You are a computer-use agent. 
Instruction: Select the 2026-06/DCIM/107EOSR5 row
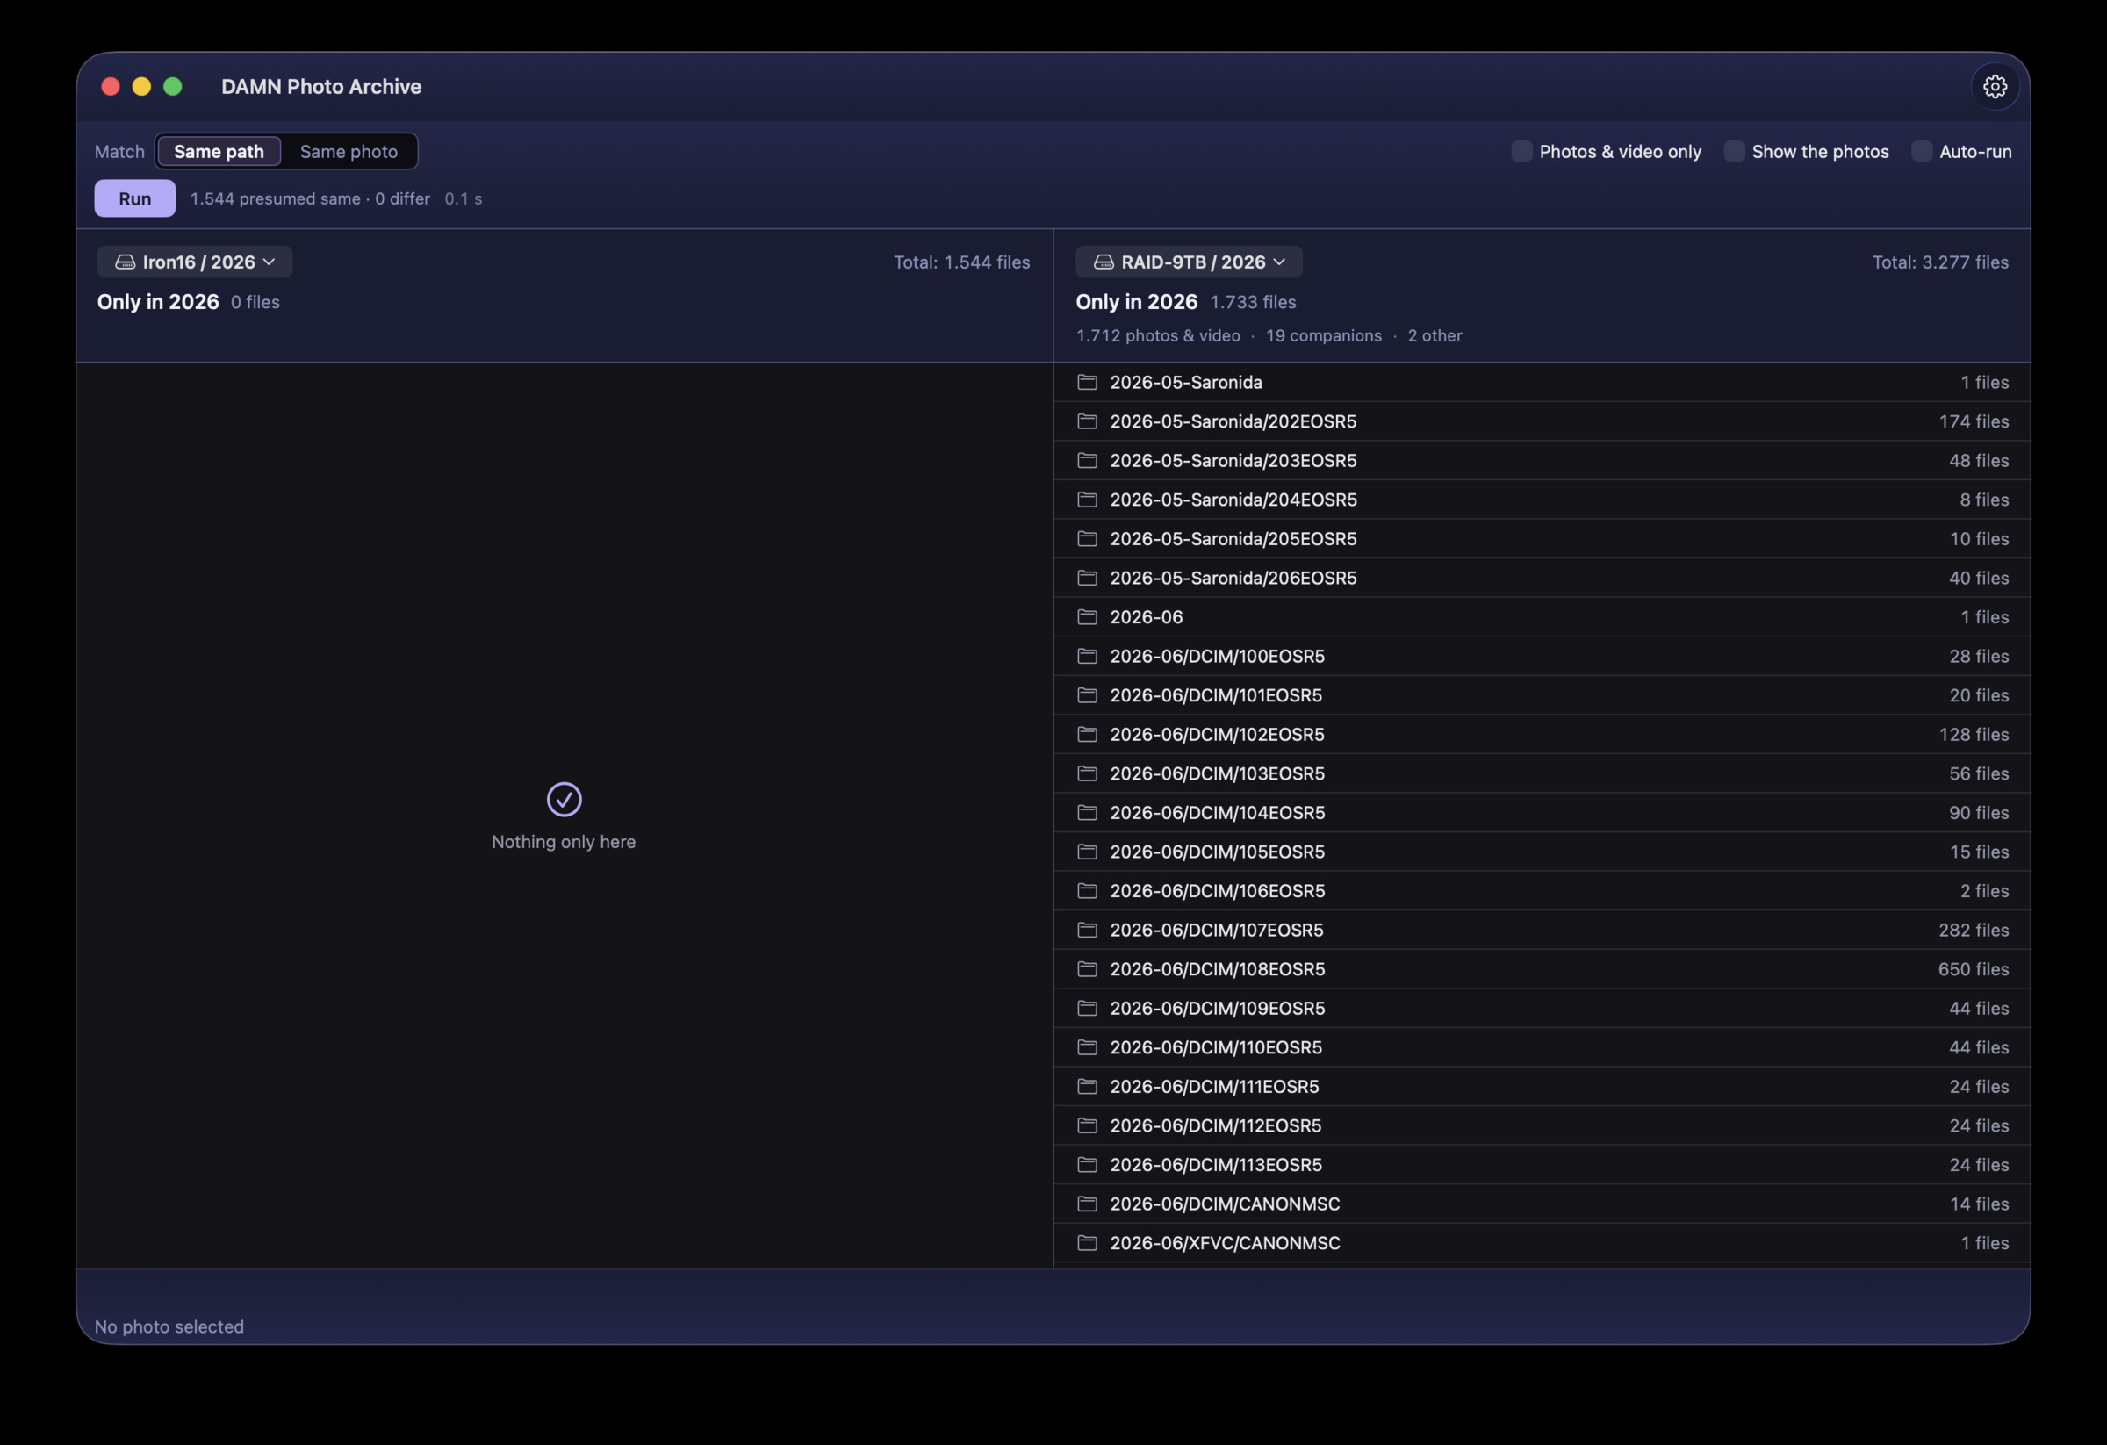[1542, 930]
